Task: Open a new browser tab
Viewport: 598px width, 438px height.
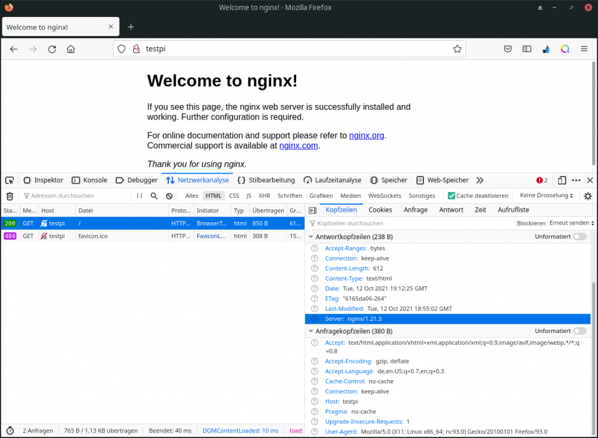Action: 131,27
